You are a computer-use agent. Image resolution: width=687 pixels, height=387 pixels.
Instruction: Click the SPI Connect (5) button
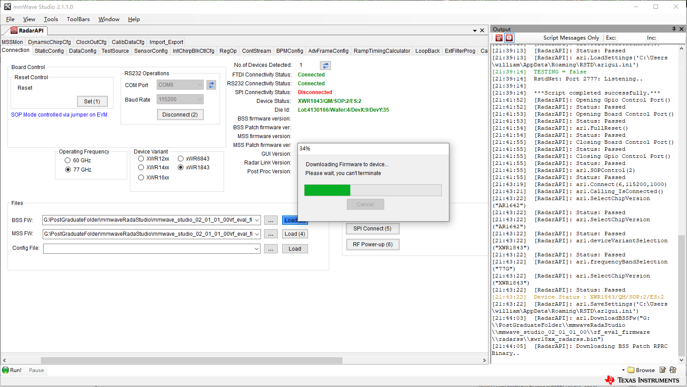click(x=372, y=229)
